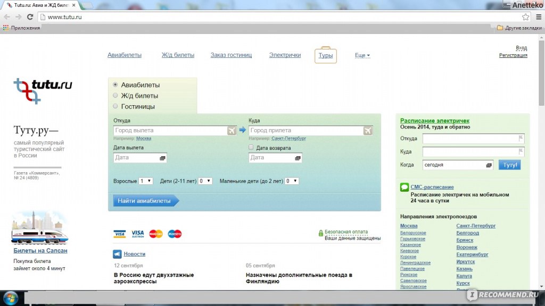Click airplane icon in Город вылета field
This screenshot has width=545, height=306.
point(232,131)
